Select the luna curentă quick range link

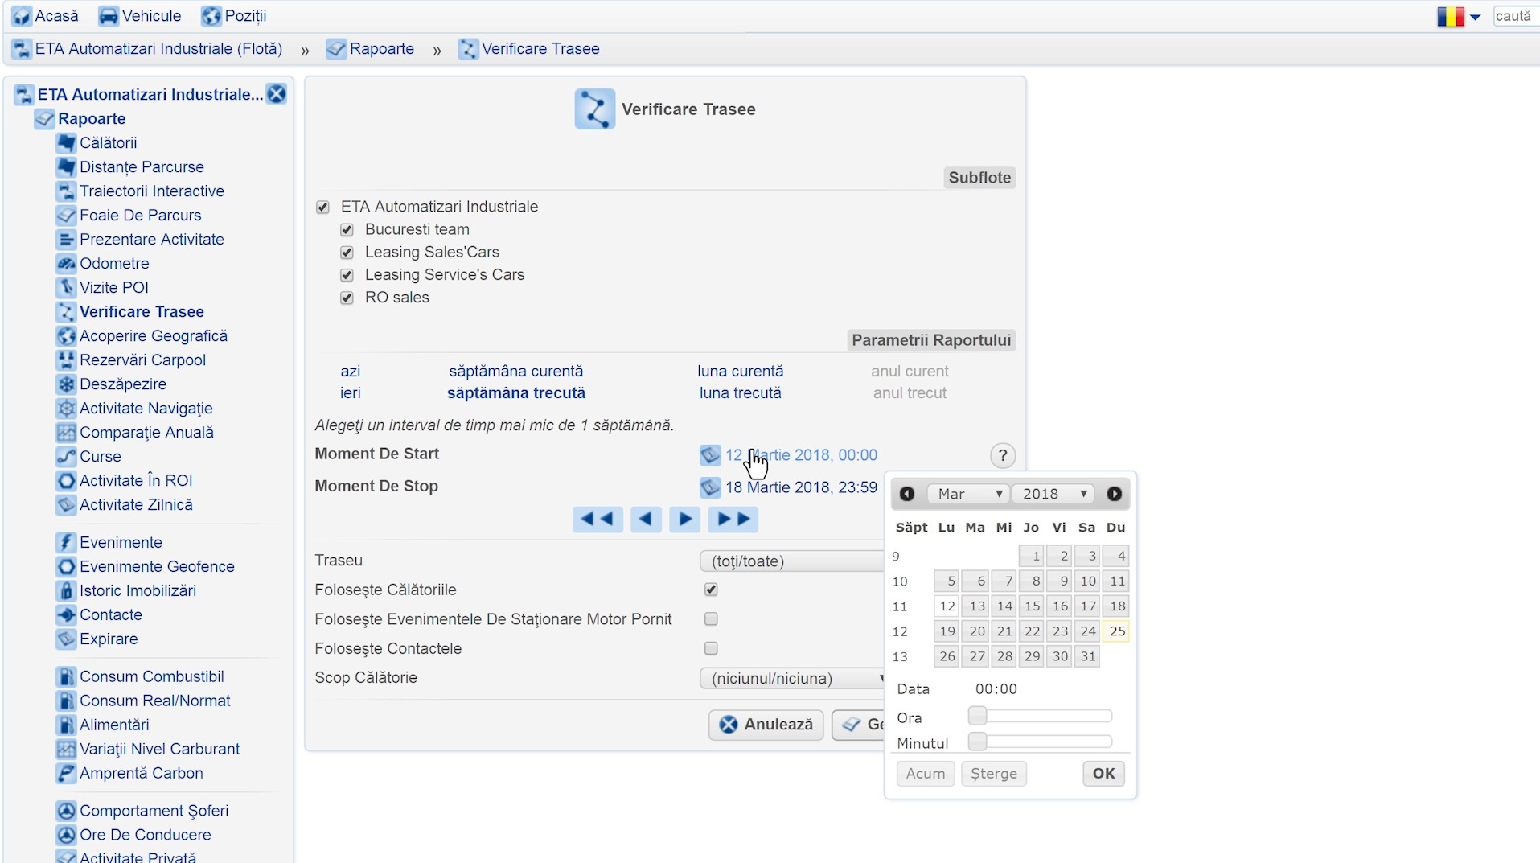(740, 372)
